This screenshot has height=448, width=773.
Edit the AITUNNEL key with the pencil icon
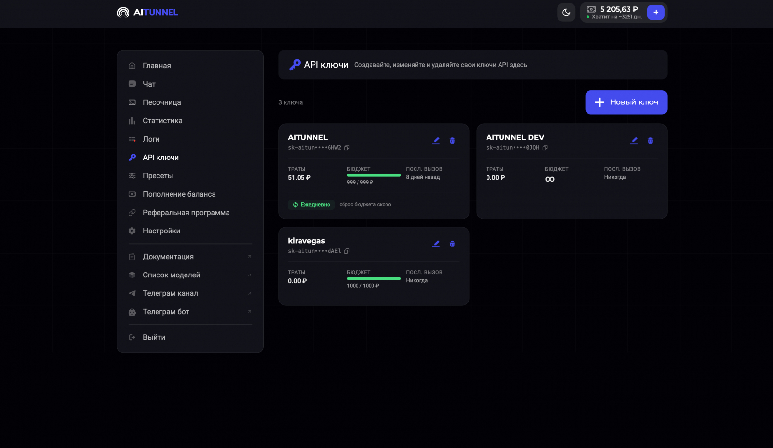tap(436, 141)
